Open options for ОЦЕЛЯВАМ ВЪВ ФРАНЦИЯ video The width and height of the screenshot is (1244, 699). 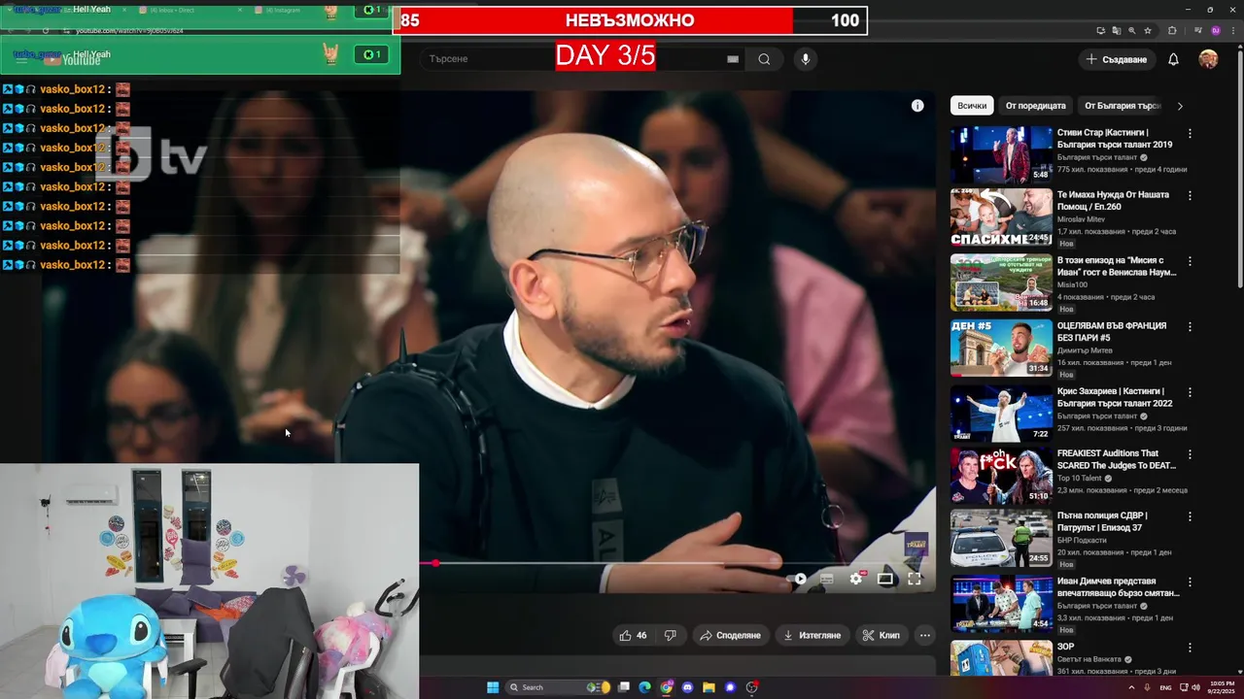click(1190, 327)
